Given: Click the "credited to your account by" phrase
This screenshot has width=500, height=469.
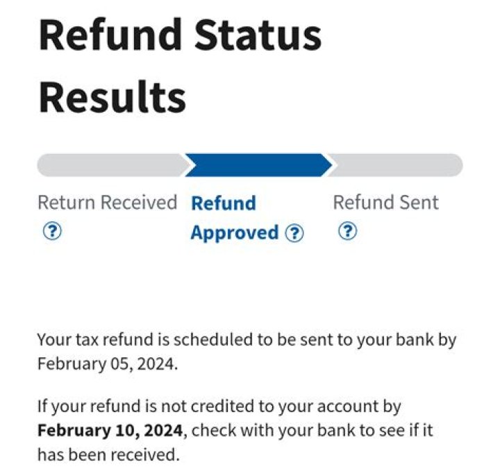Looking at the screenshot, I should (x=316, y=407).
